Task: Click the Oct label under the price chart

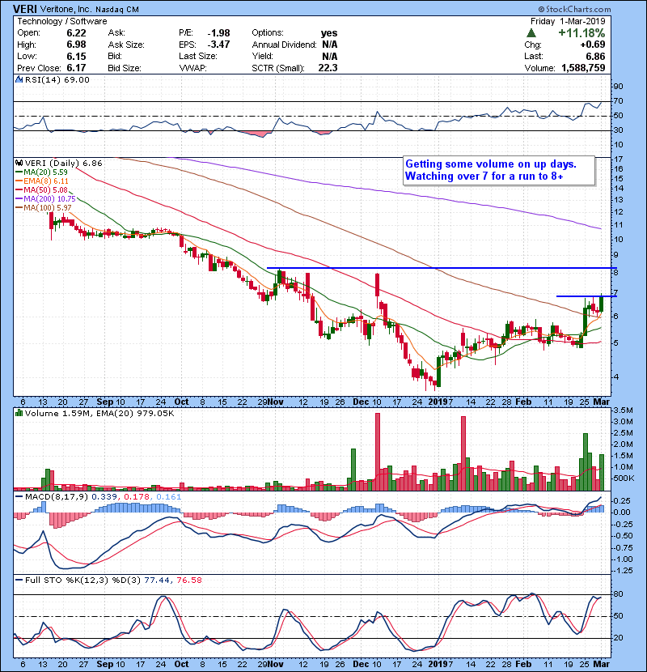Action: pyautogui.click(x=181, y=402)
